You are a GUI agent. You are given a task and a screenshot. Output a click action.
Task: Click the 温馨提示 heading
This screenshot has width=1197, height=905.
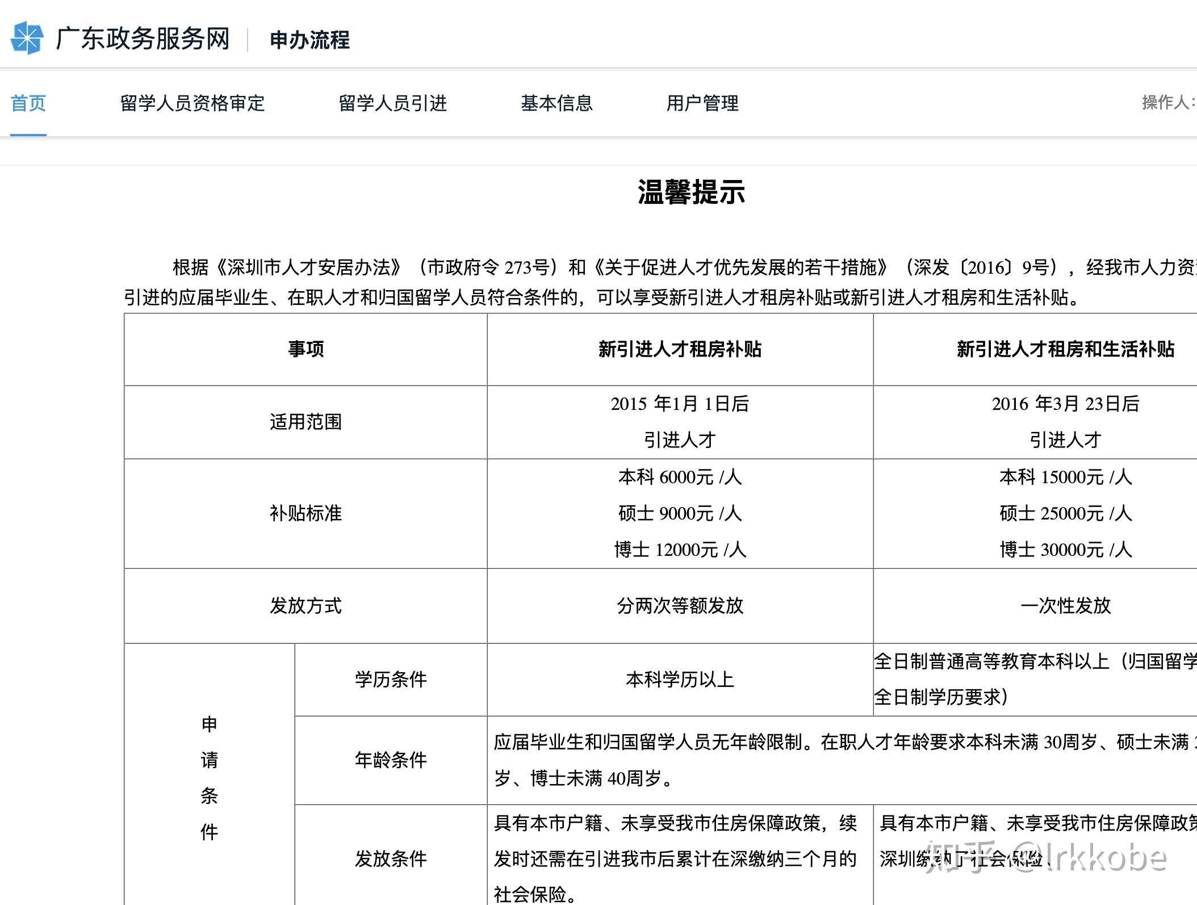[x=691, y=192]
